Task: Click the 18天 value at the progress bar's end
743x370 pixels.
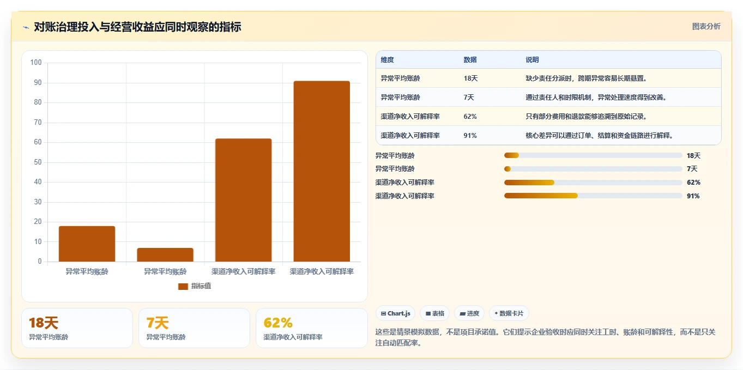Action: [x=693, y=156]
